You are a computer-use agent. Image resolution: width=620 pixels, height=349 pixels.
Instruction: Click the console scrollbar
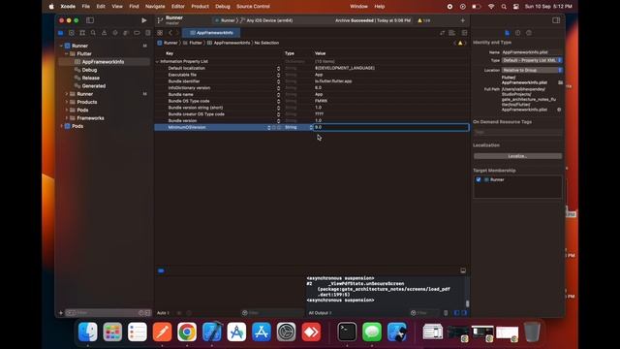(467, 303)
